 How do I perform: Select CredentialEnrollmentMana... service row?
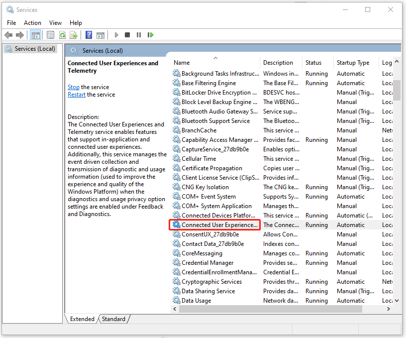pos(282,272)
